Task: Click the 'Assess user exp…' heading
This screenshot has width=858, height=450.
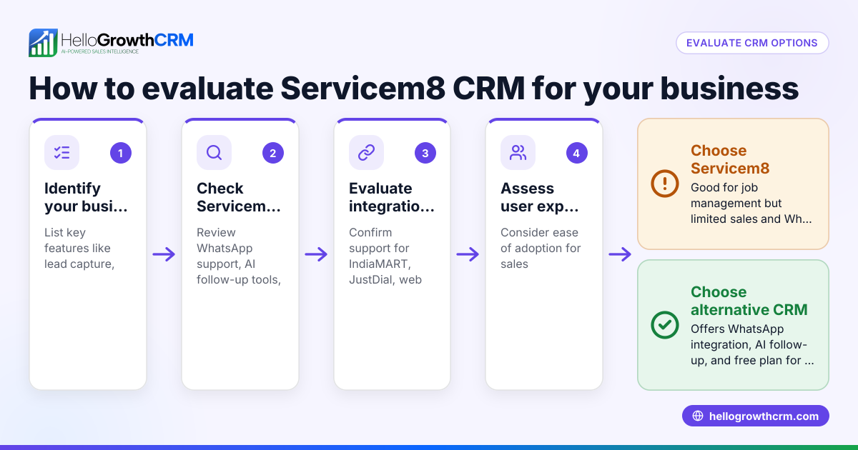Action: tap(540, 198)
